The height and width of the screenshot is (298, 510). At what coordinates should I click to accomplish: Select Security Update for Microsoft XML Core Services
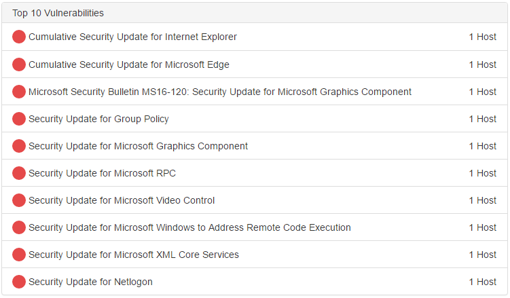tap(134, 255)
